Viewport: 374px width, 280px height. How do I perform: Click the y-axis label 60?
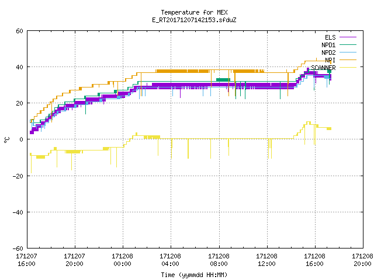pos(19,31)
